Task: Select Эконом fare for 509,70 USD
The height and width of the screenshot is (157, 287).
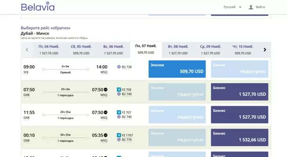Action: pos(177,69)
